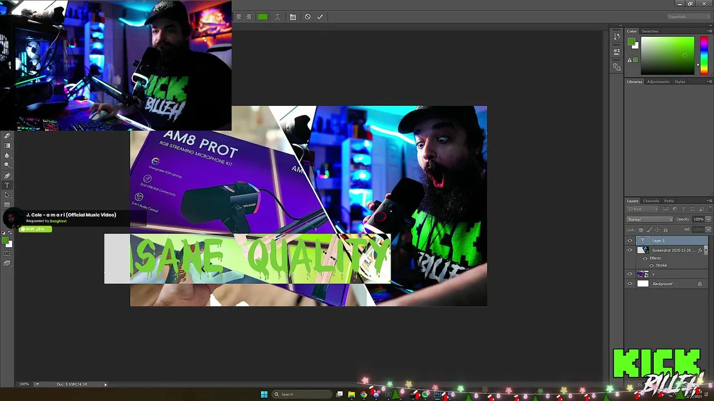The image size is (714, 401).
Task: Select the Path Selection tool
Action: point(7,195)
